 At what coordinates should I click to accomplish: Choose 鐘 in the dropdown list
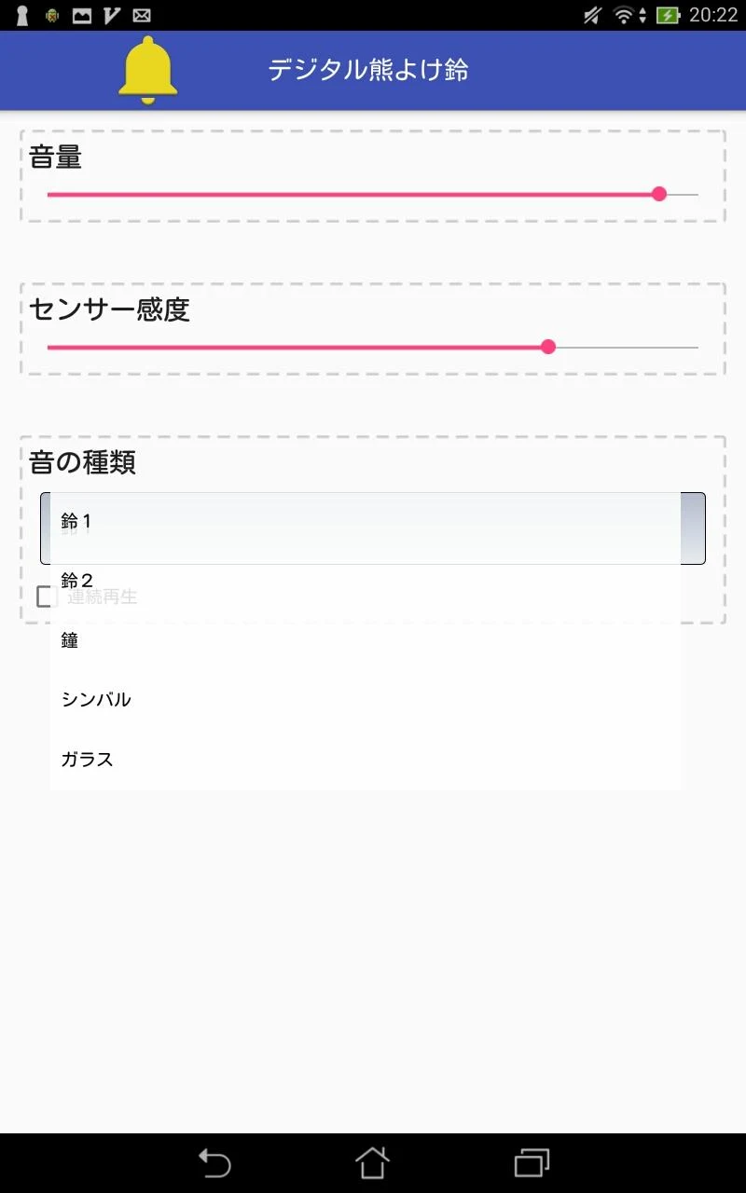364,641
